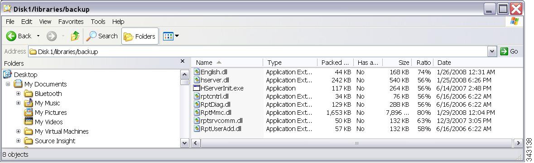Select the Bluetooth folder icon
Image resolution: width=534 pixels, height=163 pixels.
click(28, 94)
